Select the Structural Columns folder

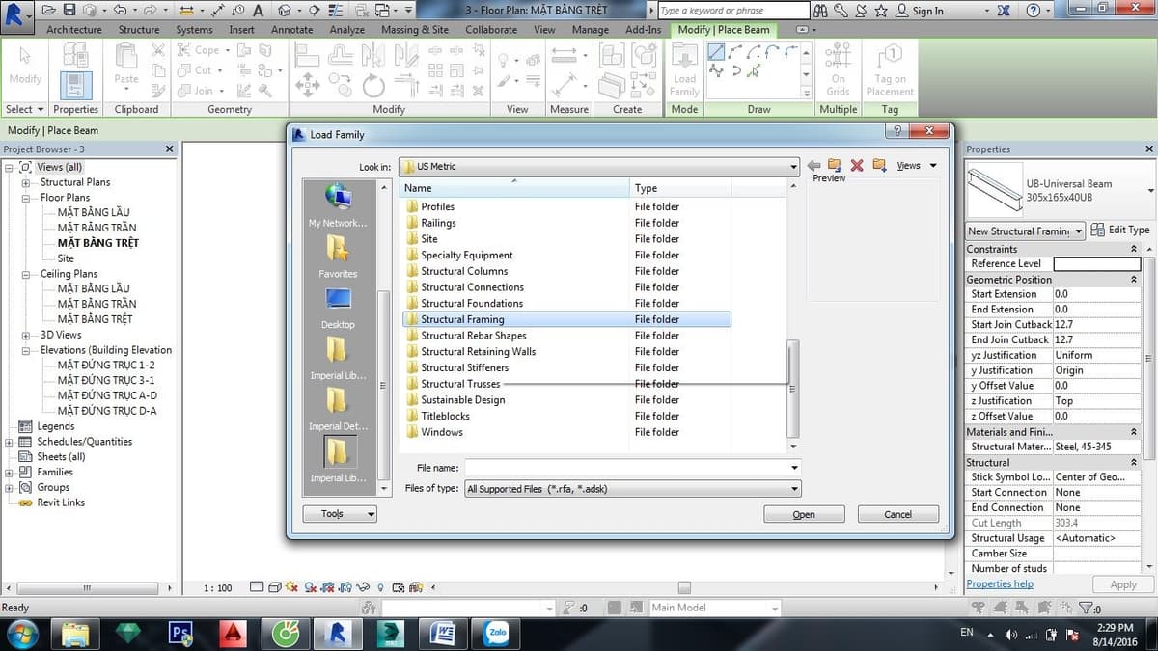point(464,271)
